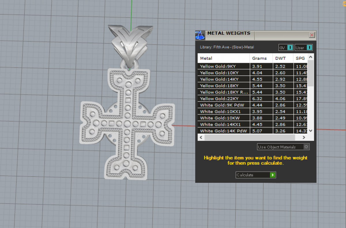Click the Grams column header
The height and width of the screenshot is (228, 346).
coord(261,58)
